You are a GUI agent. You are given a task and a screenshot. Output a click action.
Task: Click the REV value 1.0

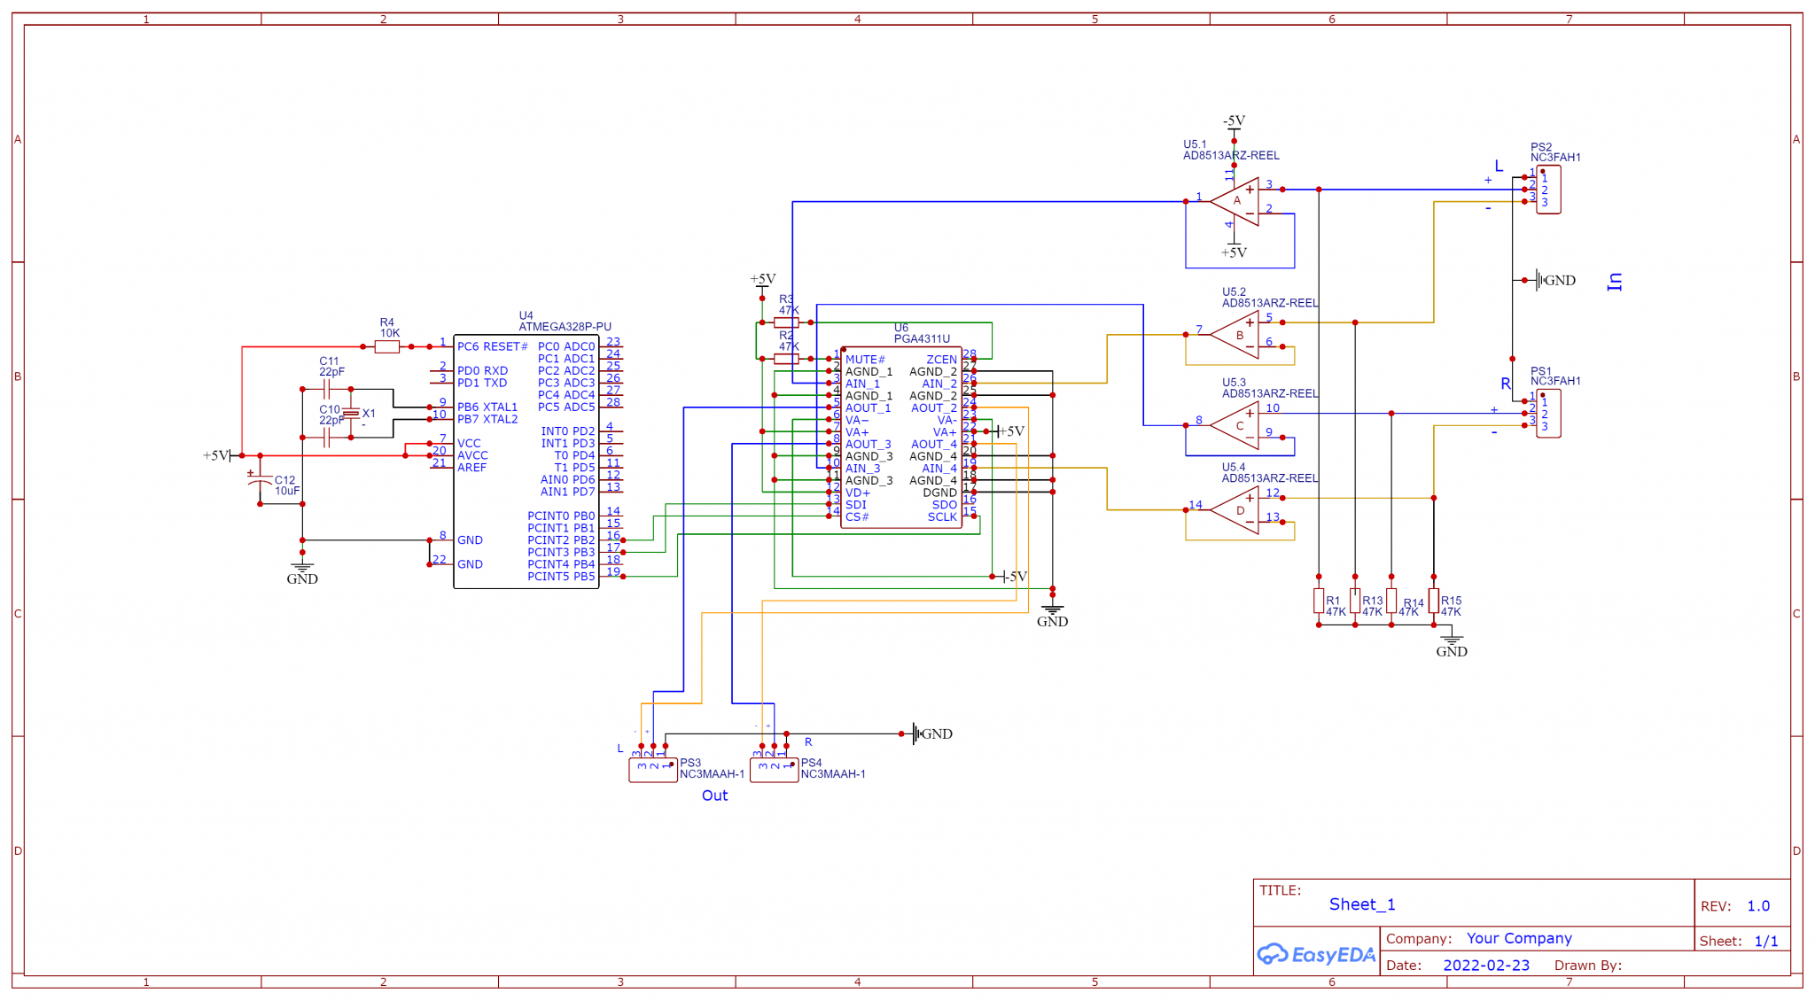(1758, 906)
